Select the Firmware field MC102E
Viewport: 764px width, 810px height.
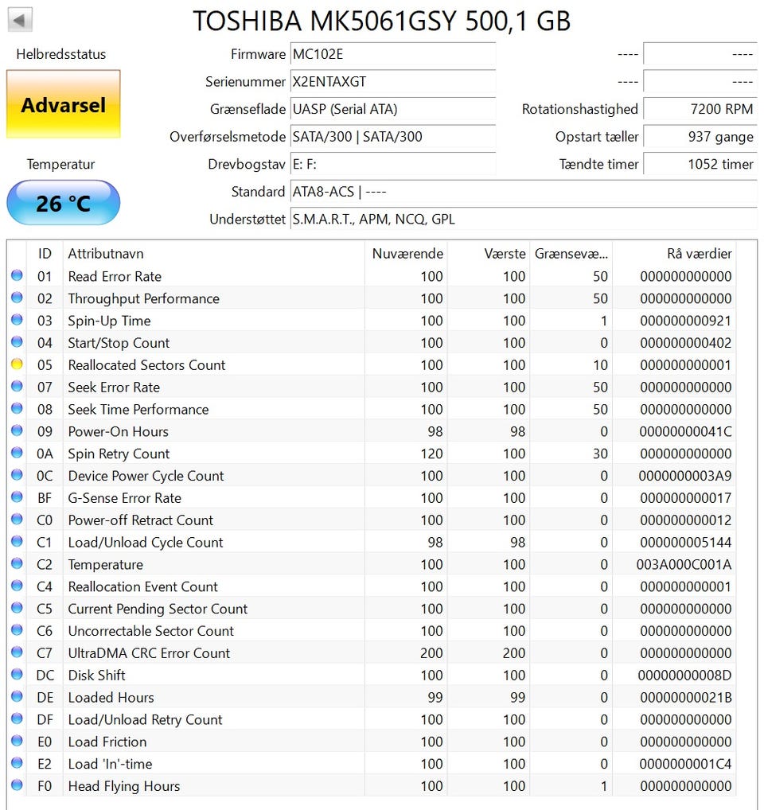point(392,55)
